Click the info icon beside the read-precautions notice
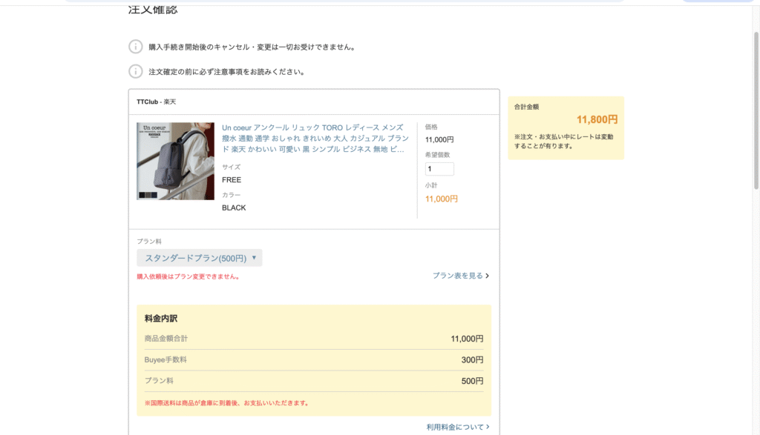Viewport: 760px width, 435px height. [x=136, y=72]
